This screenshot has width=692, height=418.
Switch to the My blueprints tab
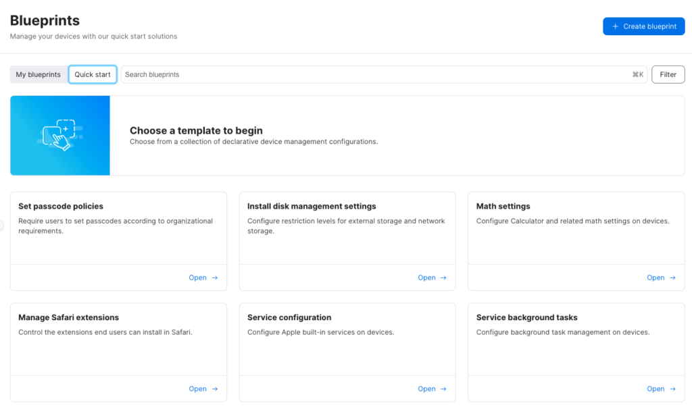tap(39, 74)
